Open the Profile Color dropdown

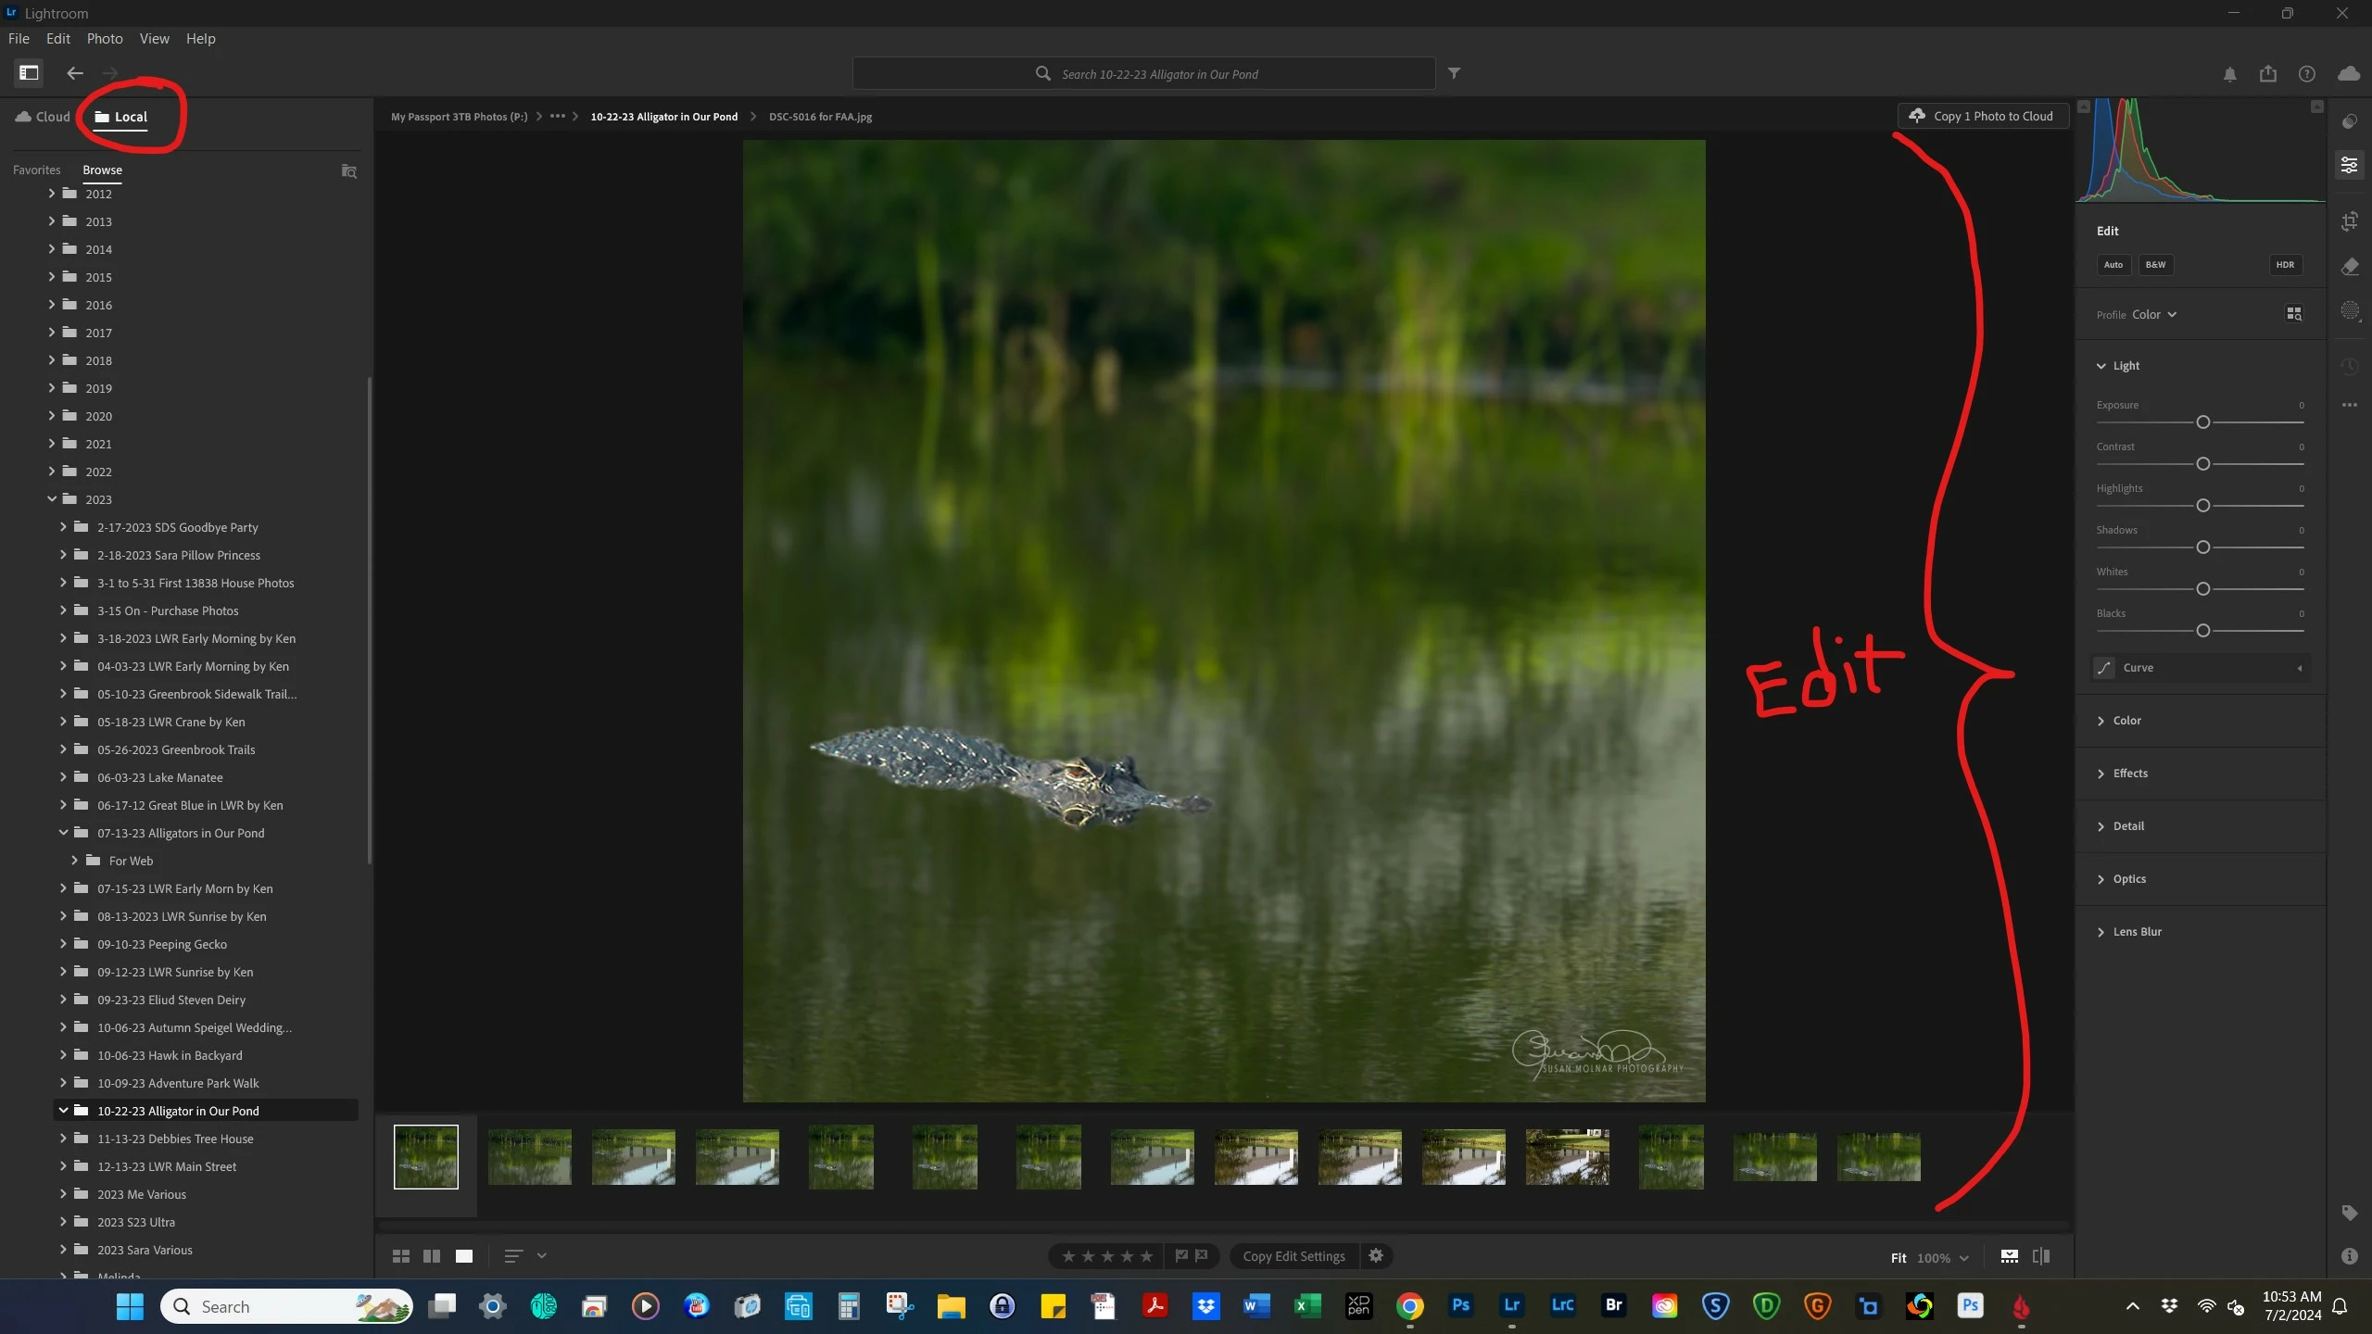(2154, 315)
